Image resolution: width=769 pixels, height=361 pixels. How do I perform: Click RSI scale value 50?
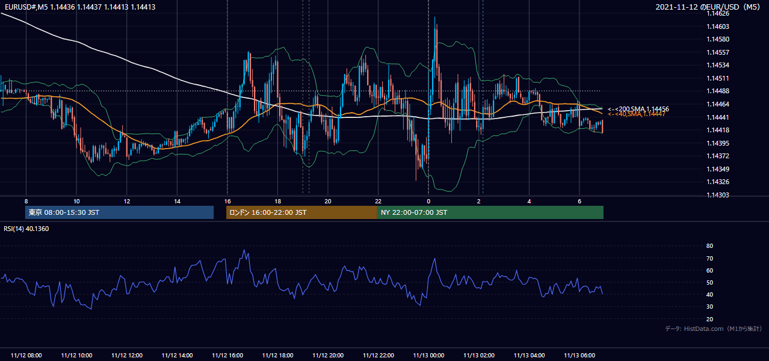pyautogui.click(x=709, y=282)
